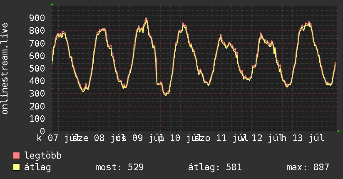Click the 500 y-axis label
This screenshot has width=343, height=179.
37,69
